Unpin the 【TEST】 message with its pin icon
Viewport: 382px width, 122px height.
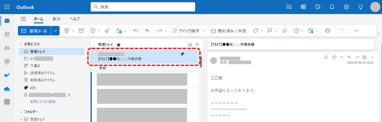coord(182,54)
